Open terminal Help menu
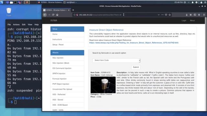Screen dimensions: 207x116 [37, 24]
